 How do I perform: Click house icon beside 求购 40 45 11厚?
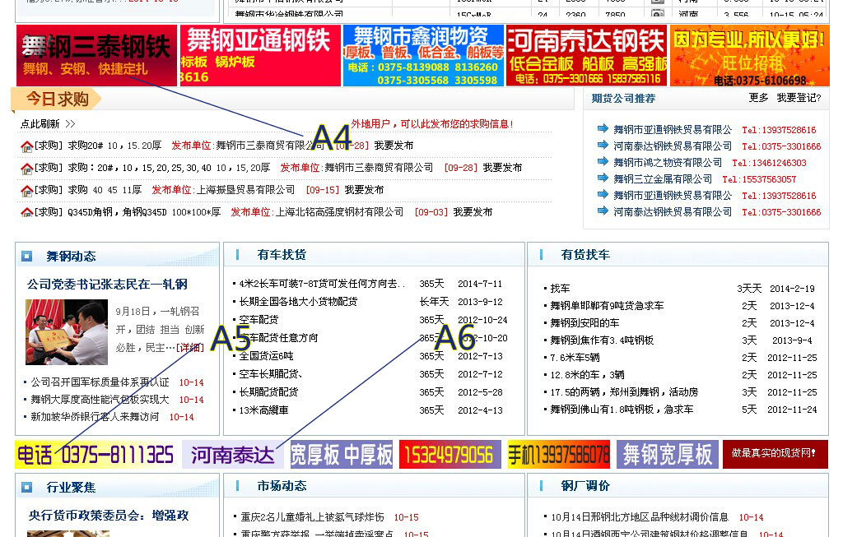pyautogui.click(x=27, y=190)
